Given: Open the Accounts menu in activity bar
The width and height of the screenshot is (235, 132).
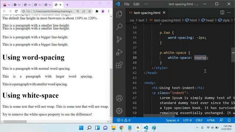Looking at the screenshot, I should pyautogui.click(x=119, y=98).
